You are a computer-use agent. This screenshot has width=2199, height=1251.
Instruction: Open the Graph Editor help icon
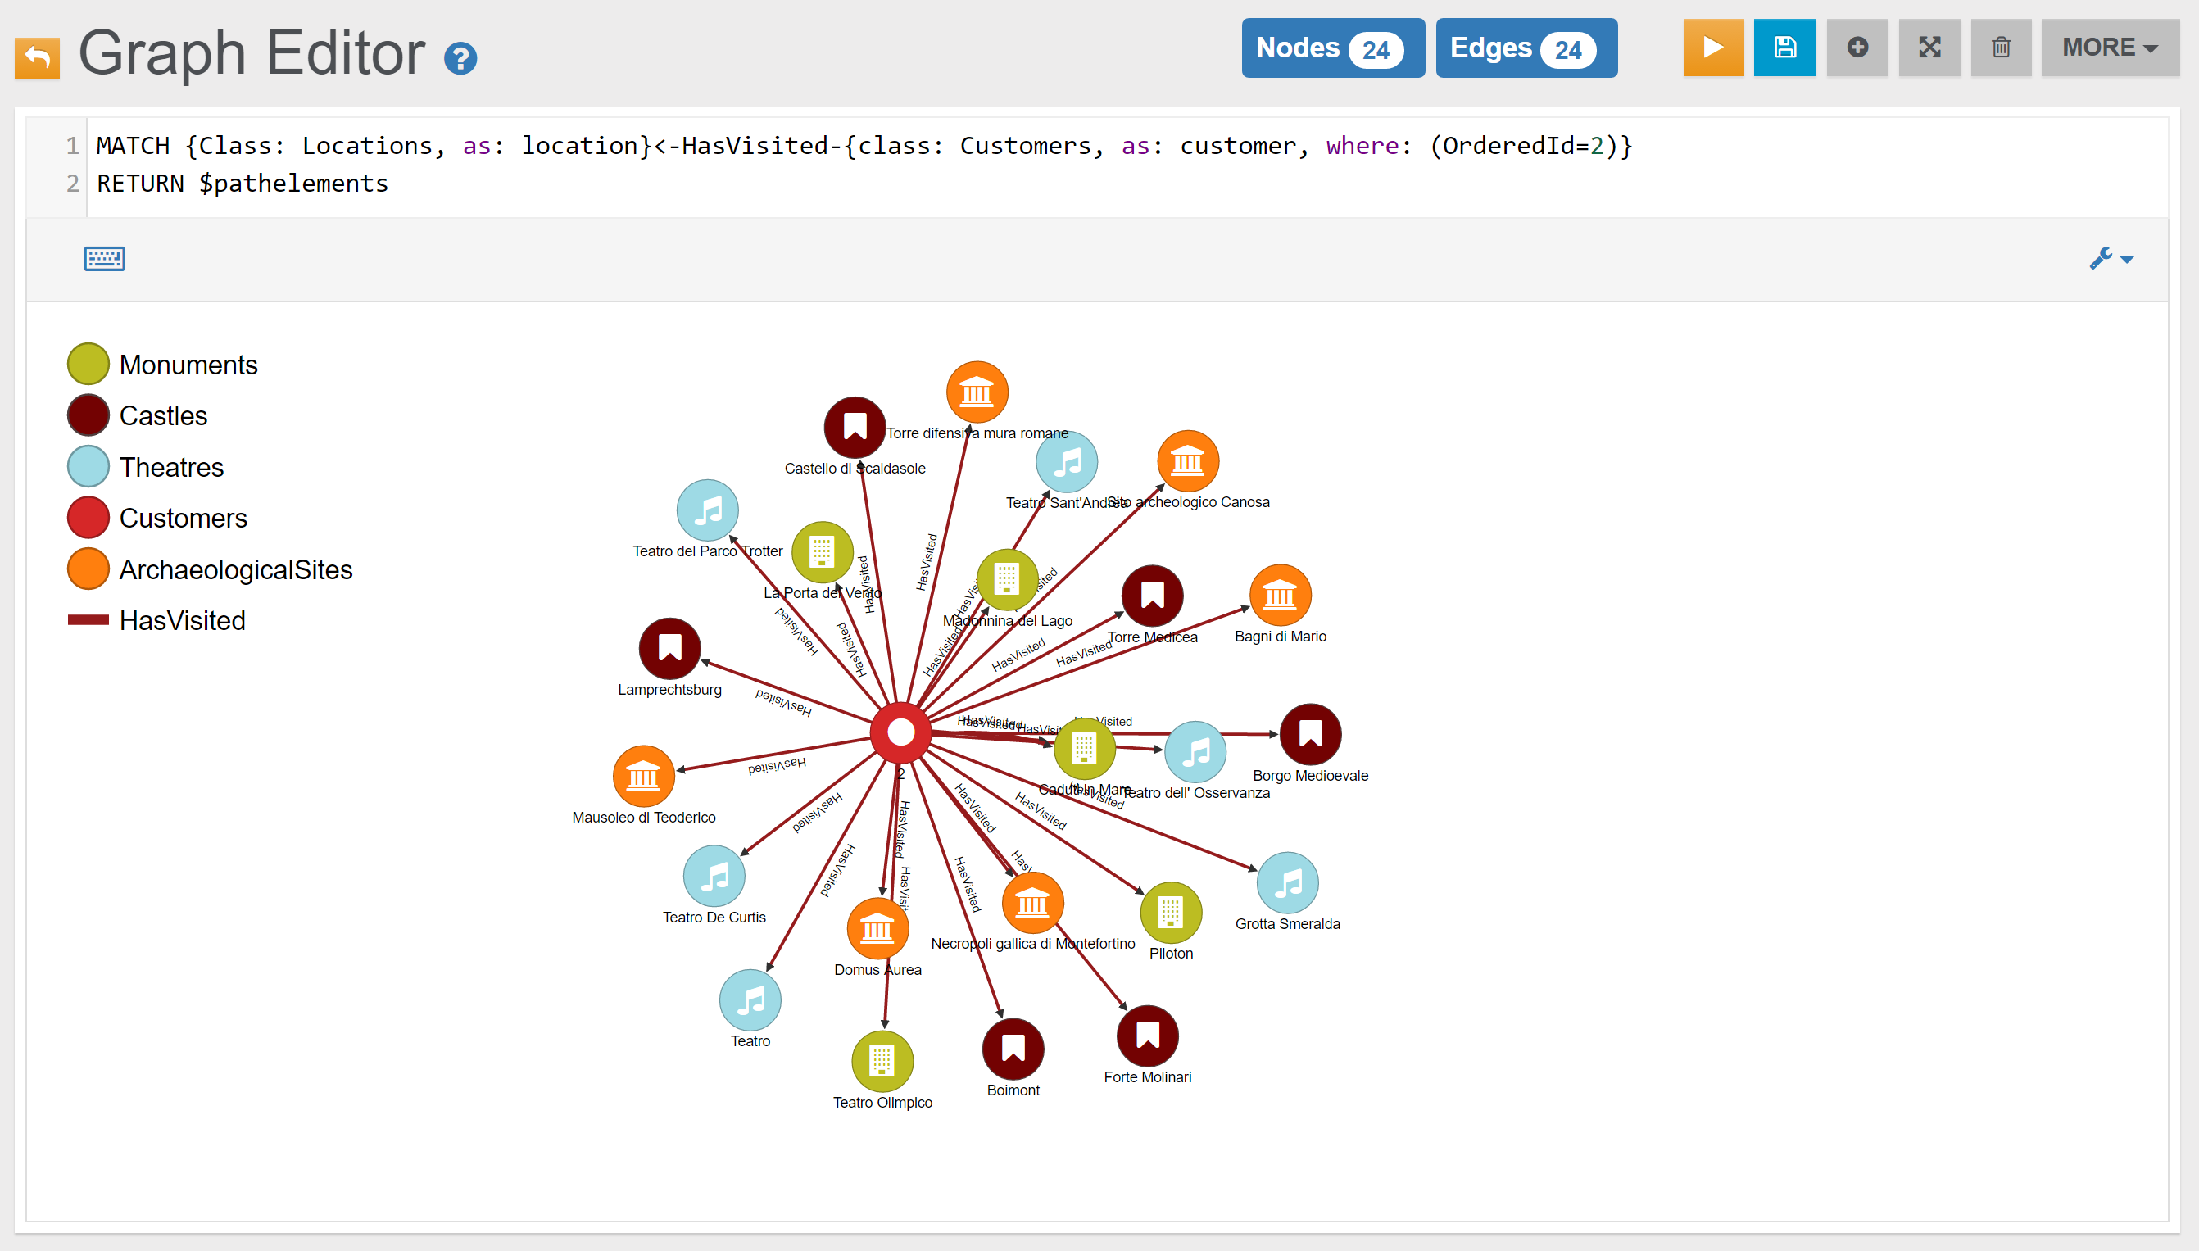point(460,58)
